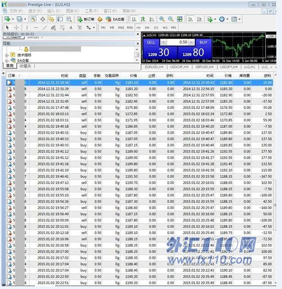Open the clock periodicity icon
This screenshot has height=289, width=282.
222,19
